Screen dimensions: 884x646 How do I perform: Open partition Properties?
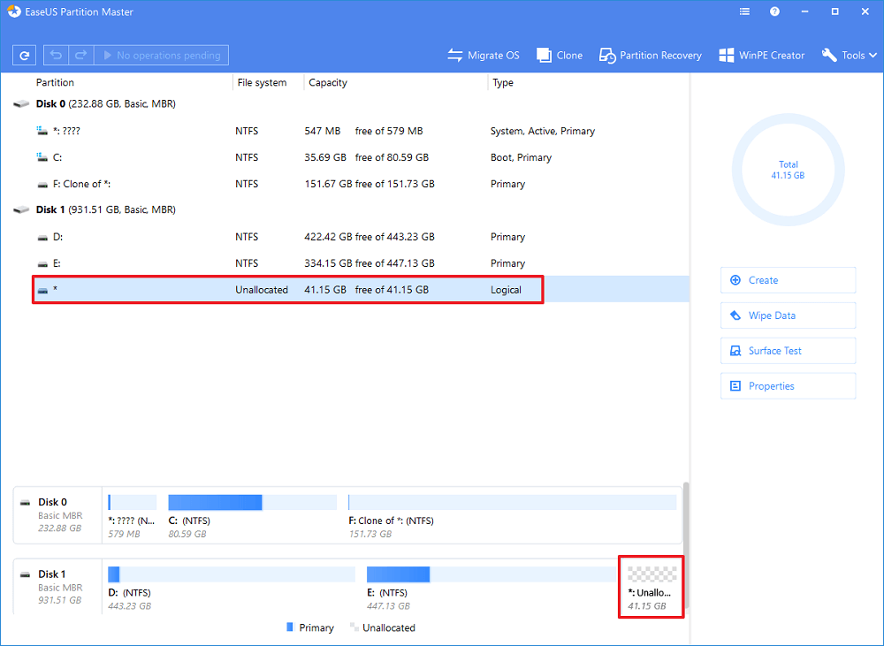click(788, 386)
